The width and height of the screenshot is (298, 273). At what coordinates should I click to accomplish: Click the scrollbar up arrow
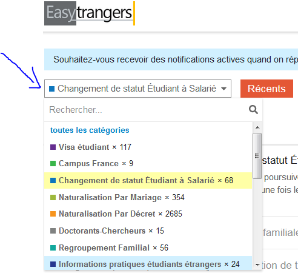pyautogui.click(x=257, y=127)
